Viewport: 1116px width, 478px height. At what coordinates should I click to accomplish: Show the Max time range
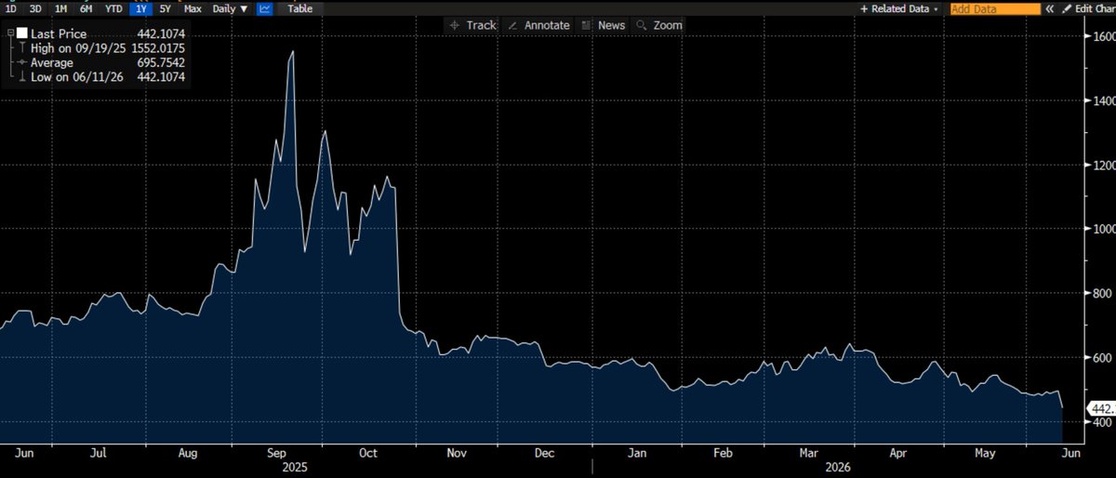pyautogui.click(x=193, y=8)
